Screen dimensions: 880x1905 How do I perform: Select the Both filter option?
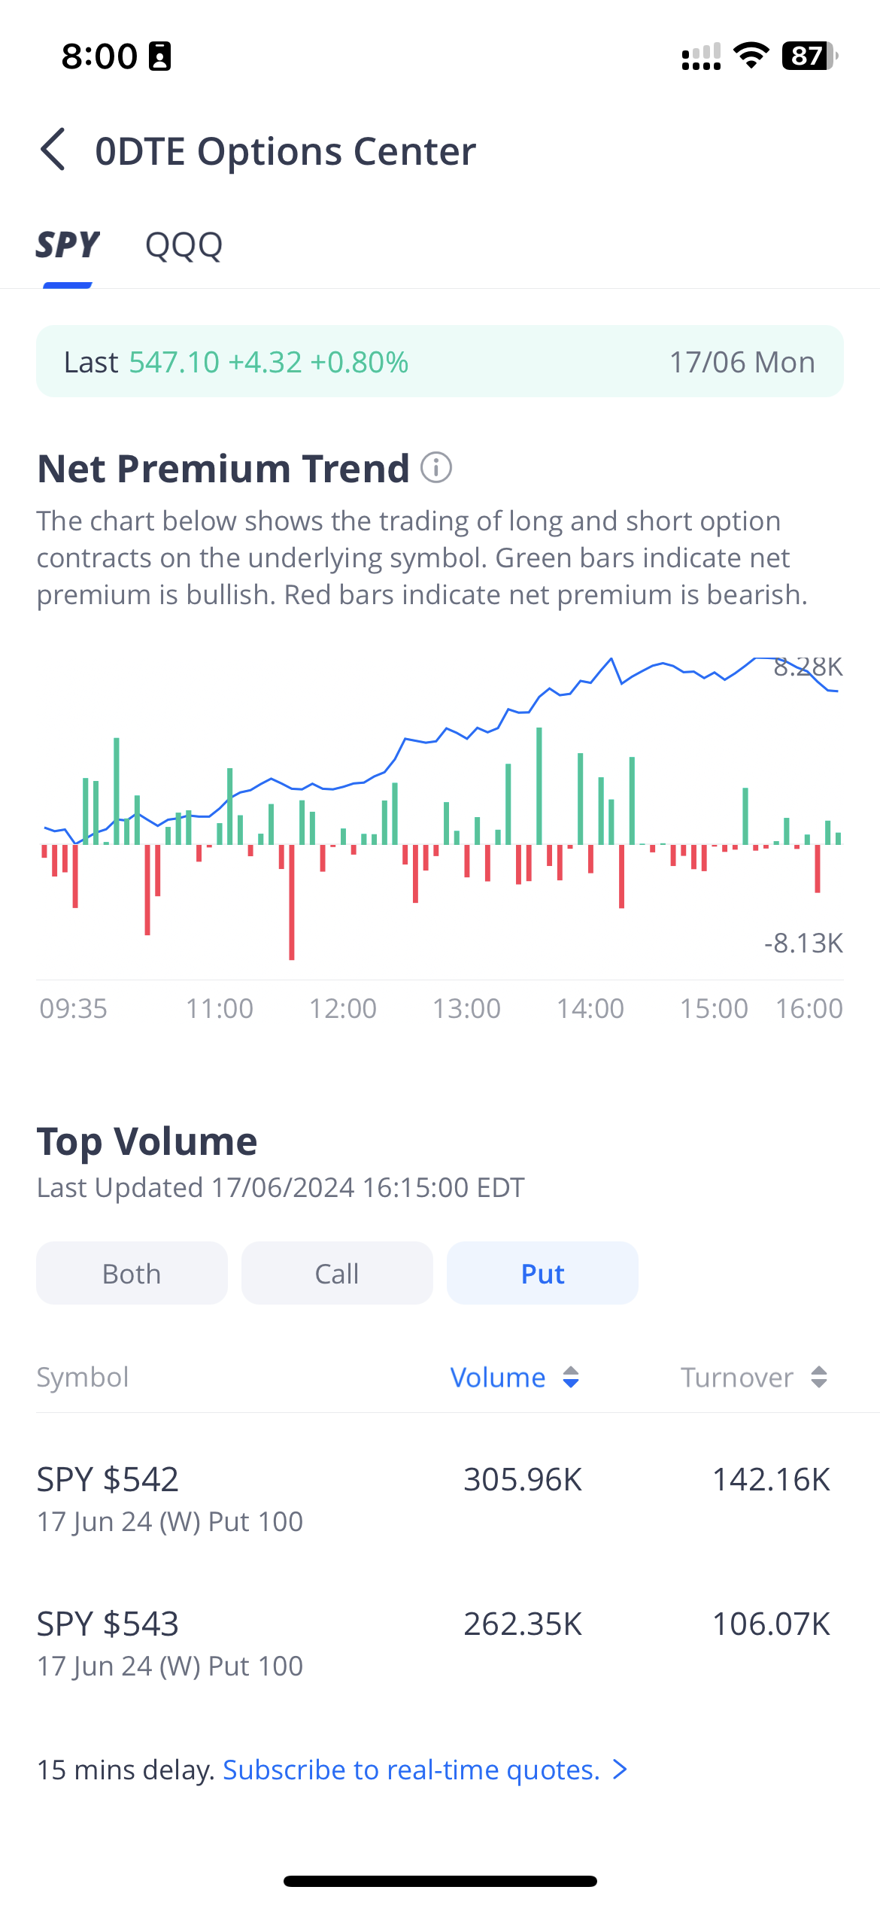coord(132,1273)
